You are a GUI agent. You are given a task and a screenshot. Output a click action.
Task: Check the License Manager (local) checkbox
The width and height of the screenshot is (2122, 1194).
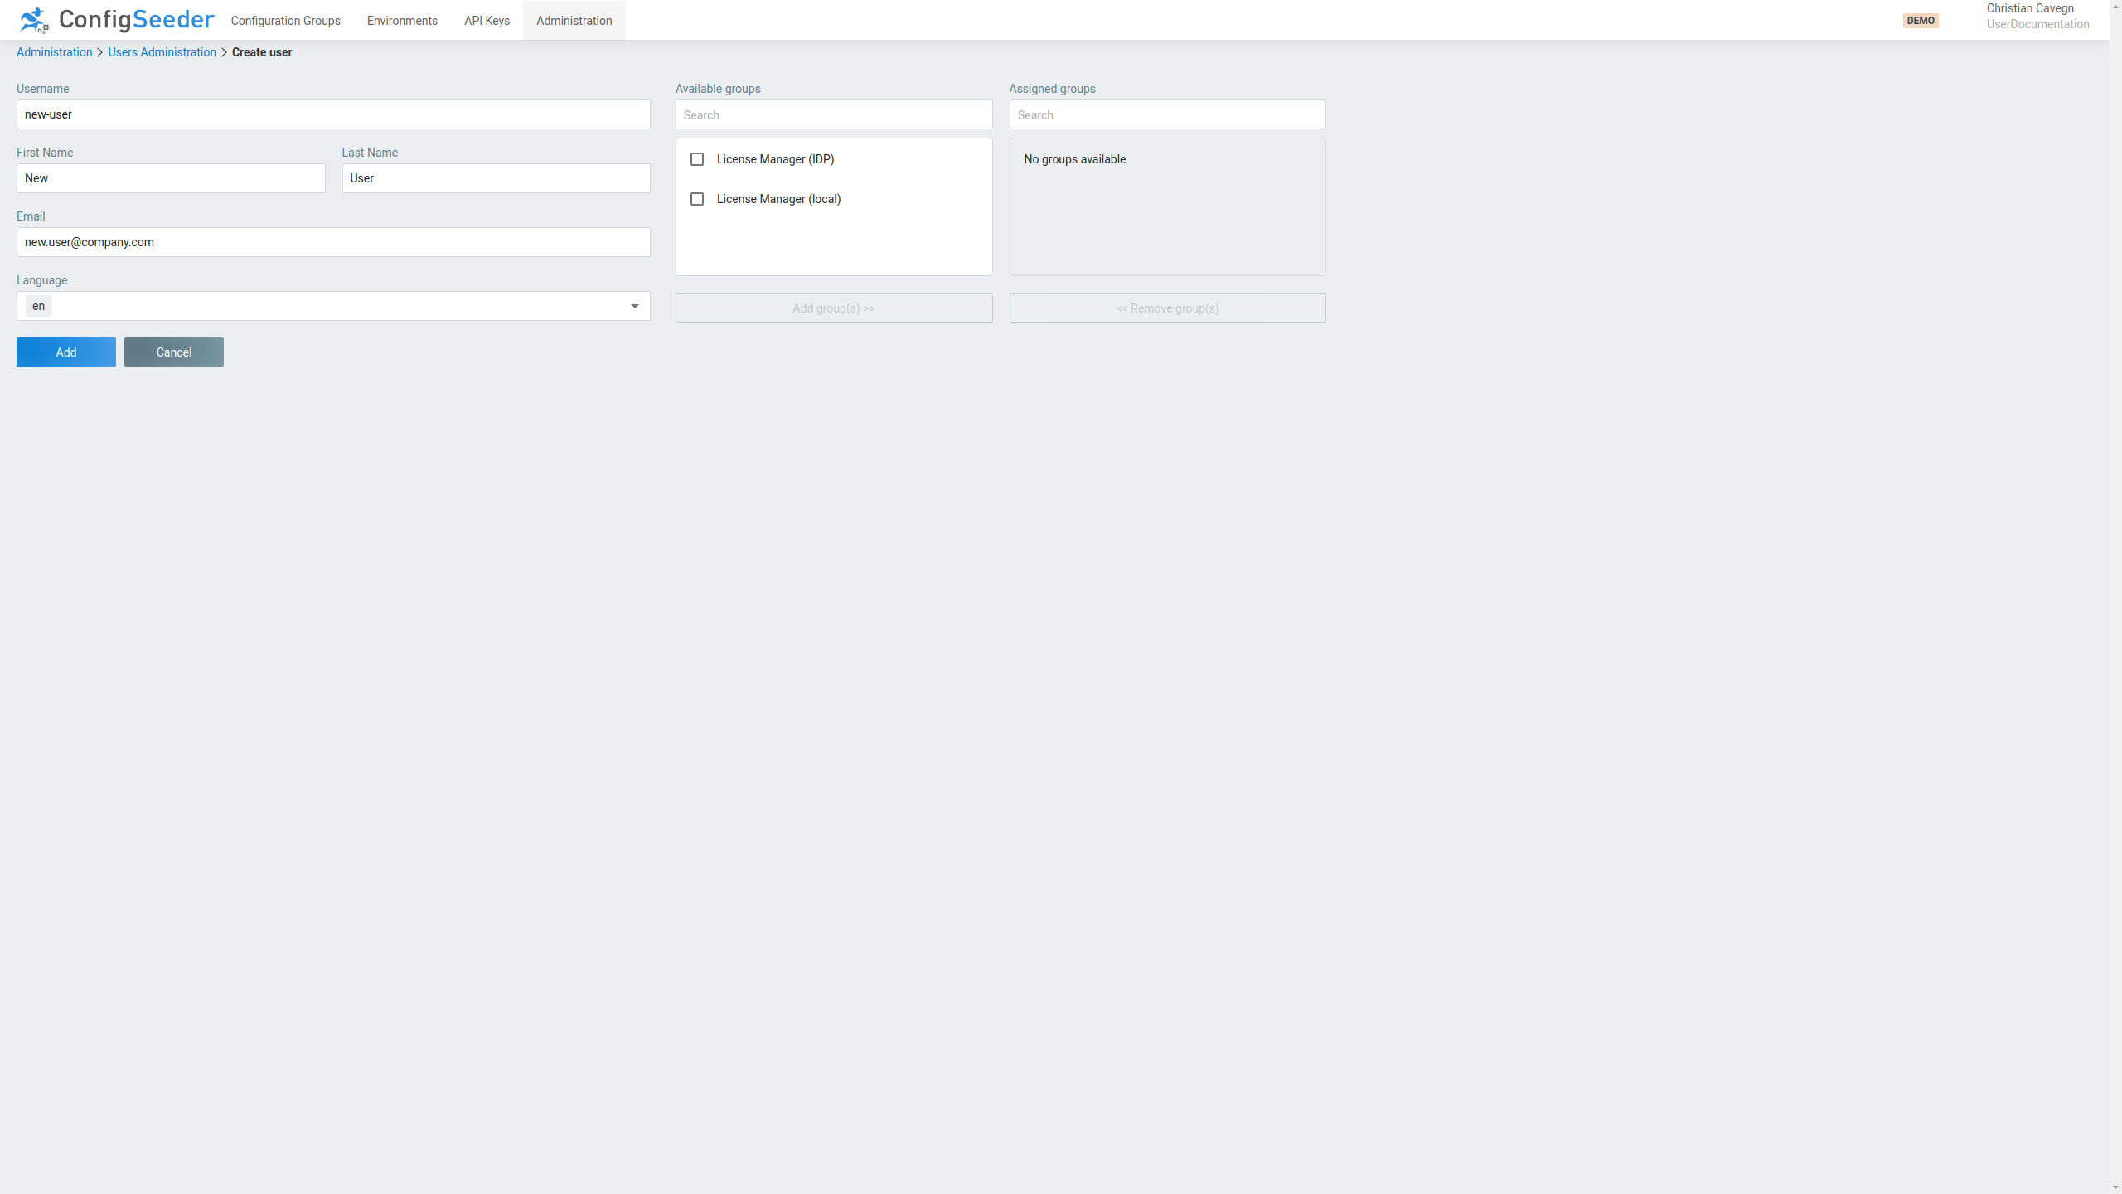coord(696,199)
